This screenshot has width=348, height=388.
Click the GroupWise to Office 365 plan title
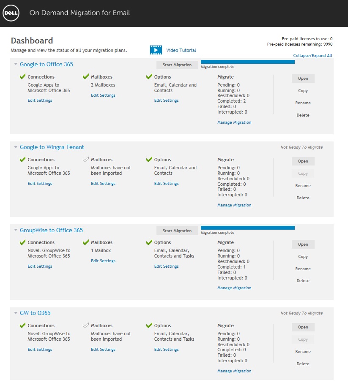[51, 230]
